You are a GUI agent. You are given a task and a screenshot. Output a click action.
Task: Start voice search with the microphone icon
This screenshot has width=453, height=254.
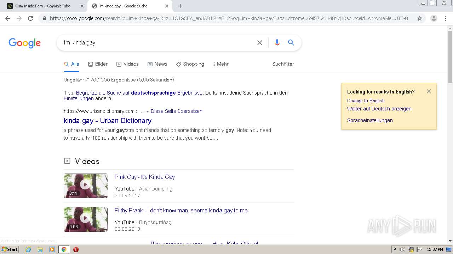[x=277, y=43]
